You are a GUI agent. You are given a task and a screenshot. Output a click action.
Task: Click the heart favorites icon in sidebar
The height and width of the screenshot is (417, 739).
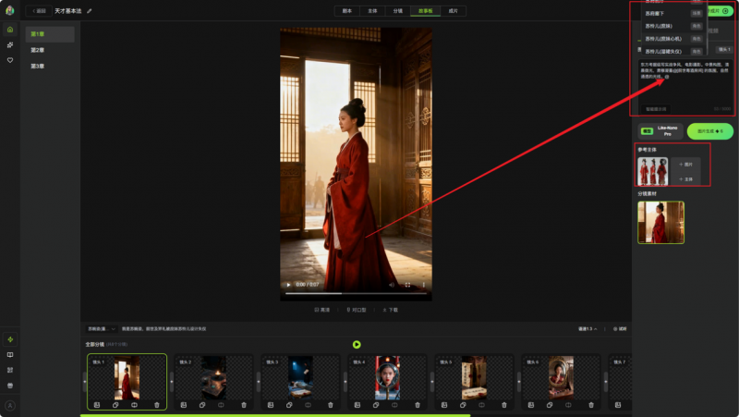click(x=10, y=60)
